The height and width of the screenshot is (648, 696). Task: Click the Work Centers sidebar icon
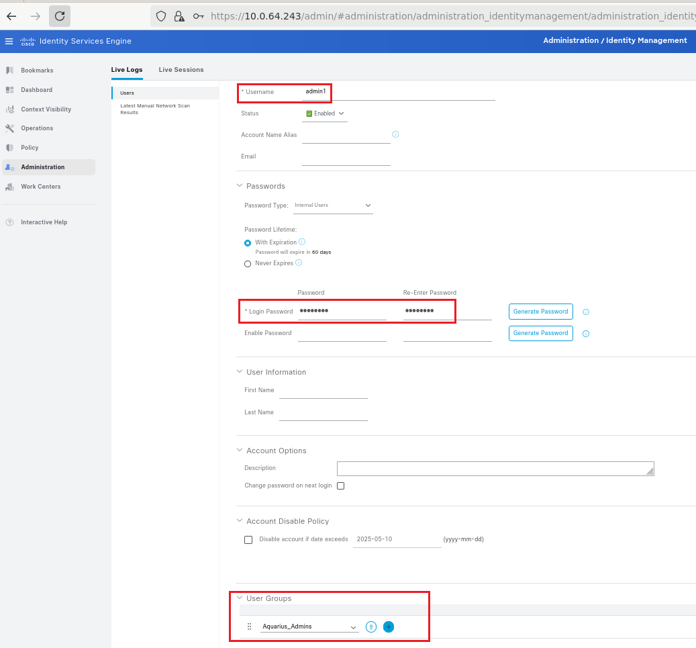click(10, 187)
